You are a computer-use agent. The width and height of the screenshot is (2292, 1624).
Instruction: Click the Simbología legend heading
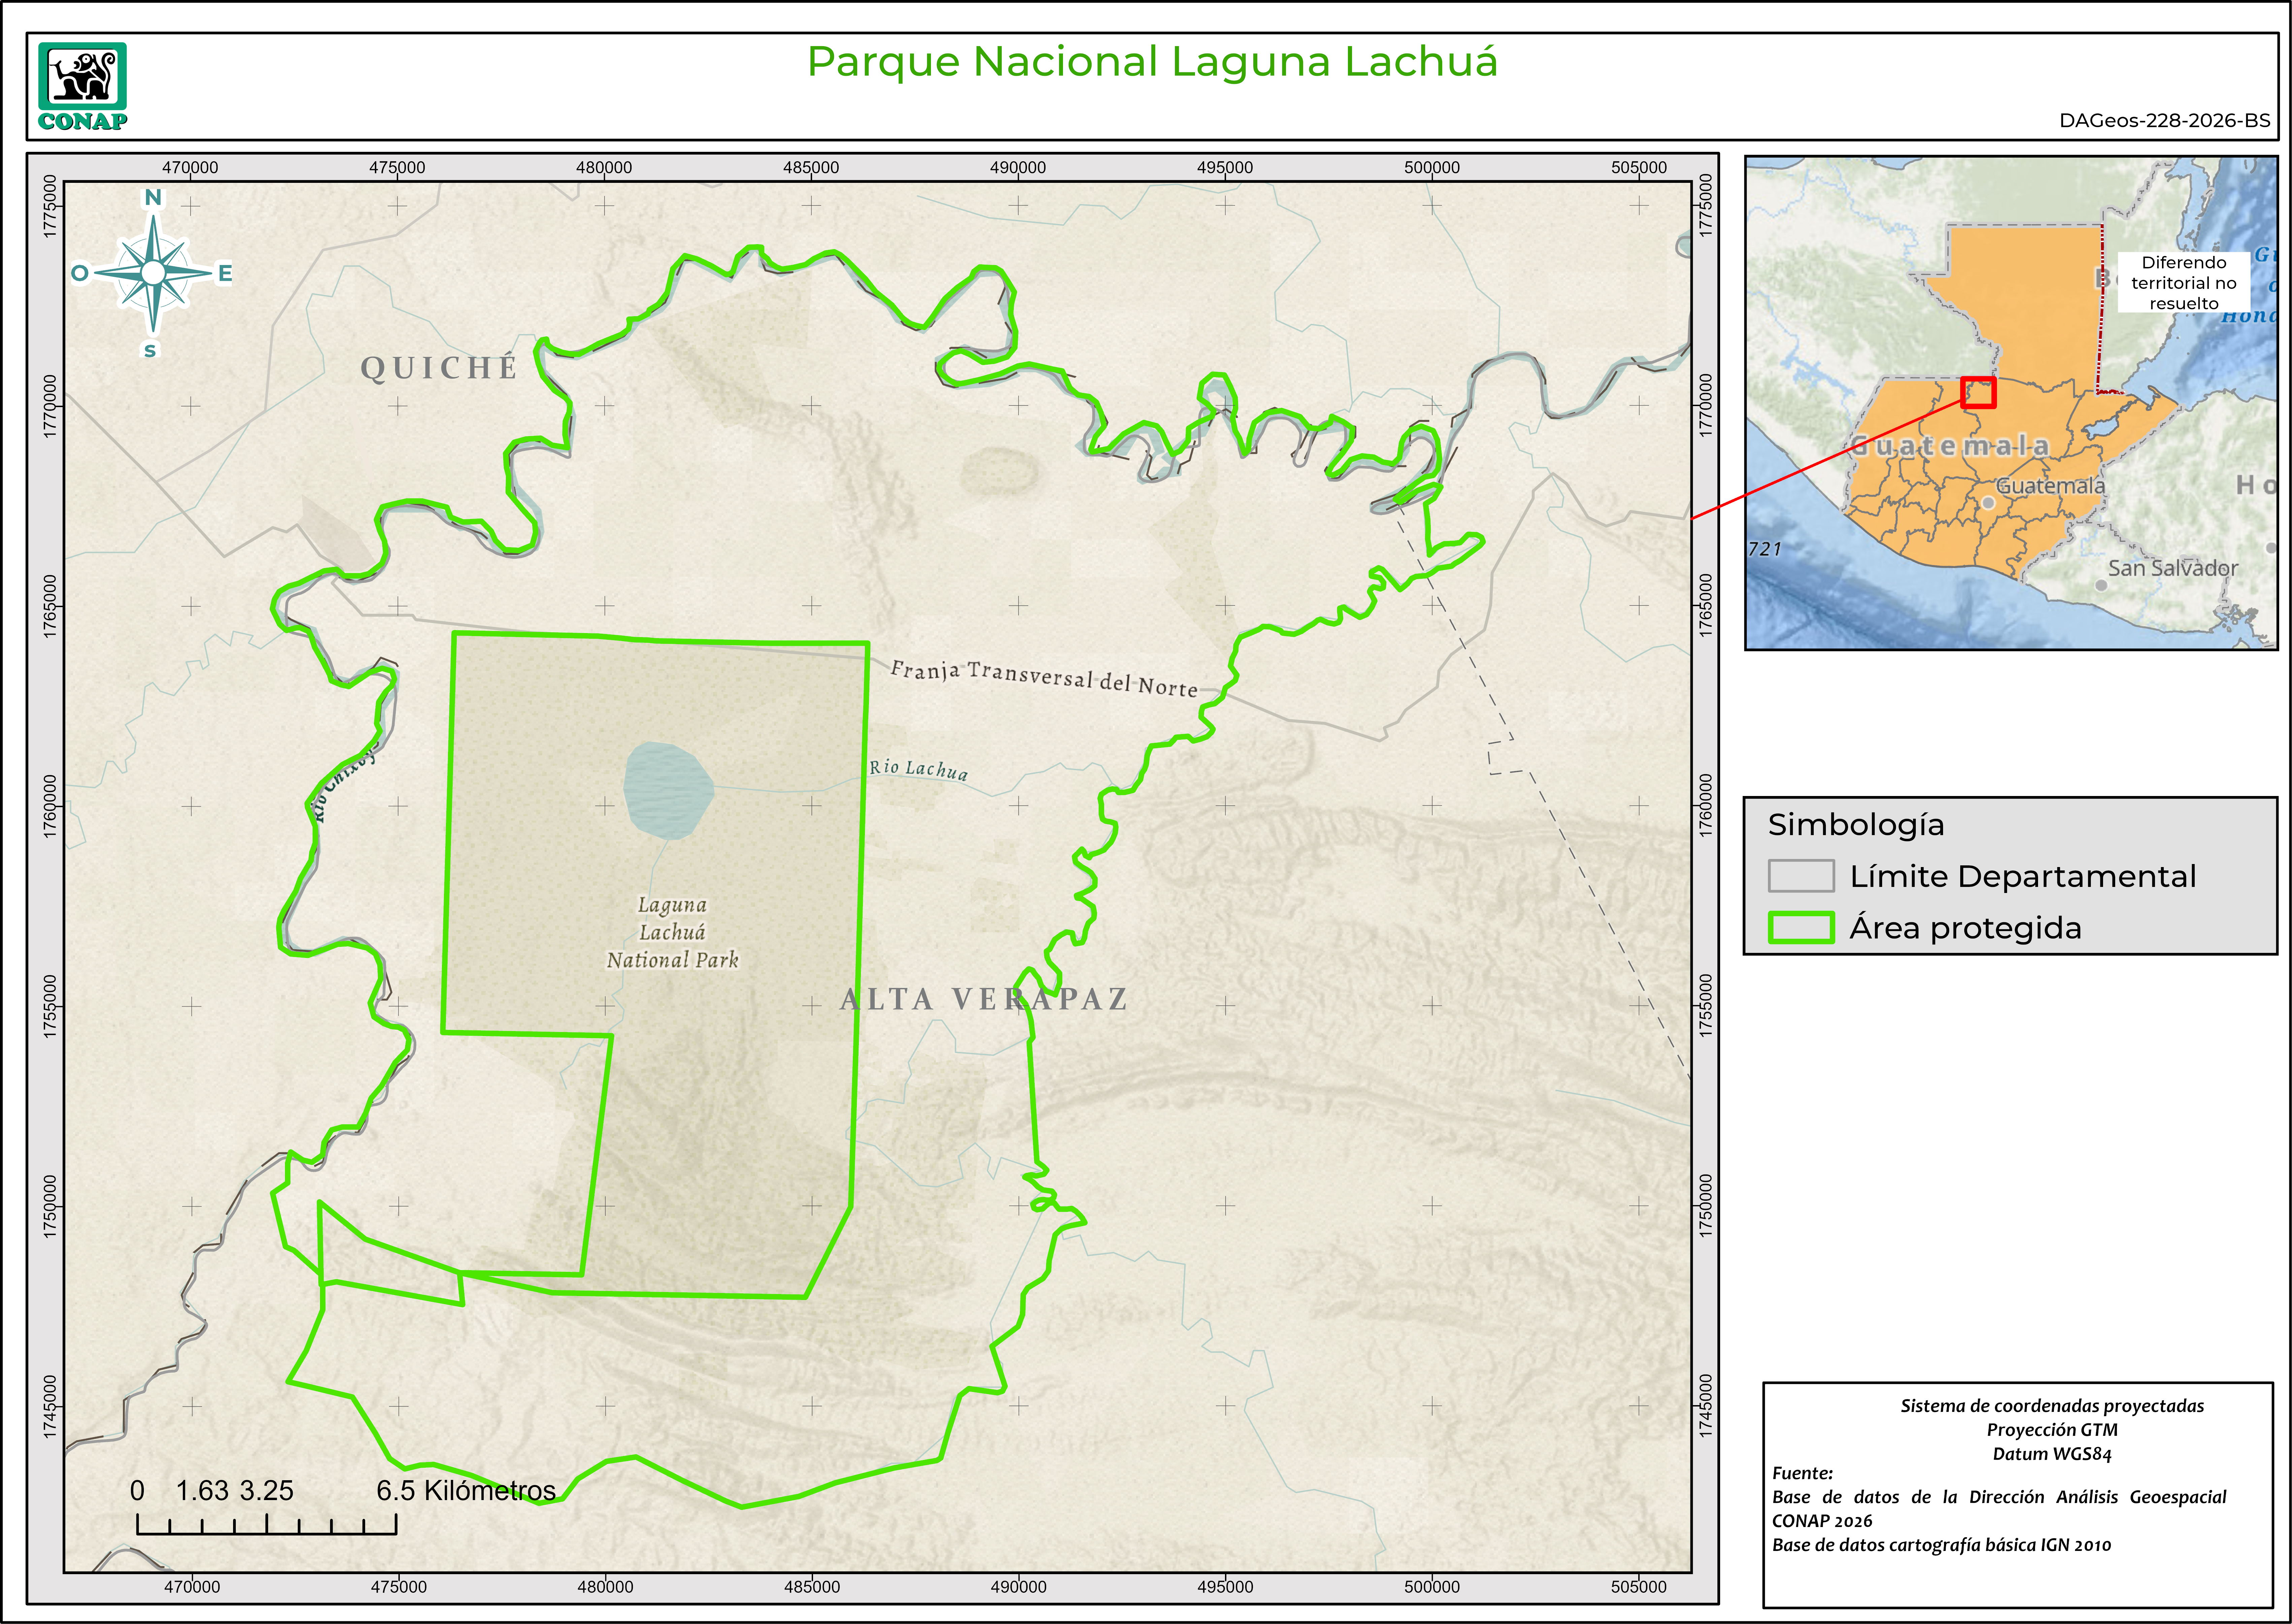pos(1856,824)
